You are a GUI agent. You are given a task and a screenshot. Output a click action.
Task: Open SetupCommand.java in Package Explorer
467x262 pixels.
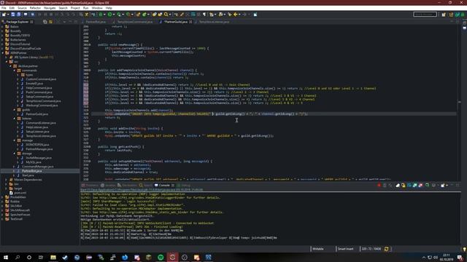pyautogui.click(x=39, y=97)
